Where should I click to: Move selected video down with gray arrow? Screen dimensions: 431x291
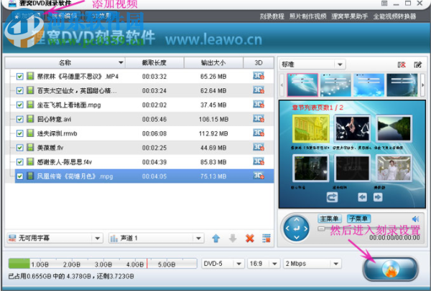point(233,238)
